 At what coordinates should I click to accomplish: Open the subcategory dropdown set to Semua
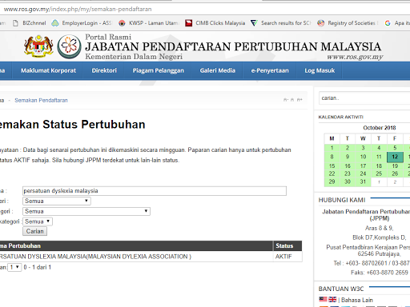point(38,221)
